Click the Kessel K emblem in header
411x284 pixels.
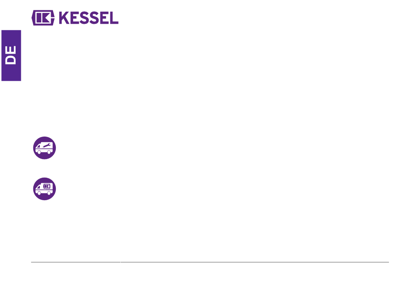tap(43, 18)
